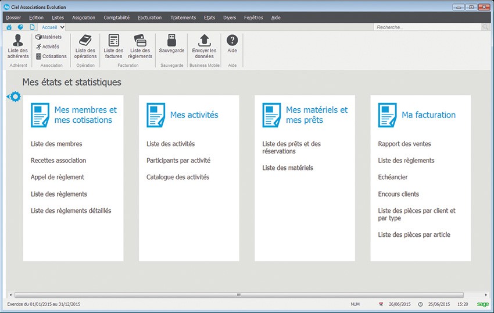Open Activités in the Association group
Image resolution: width=494 pixels, height=313 pixels.
(x=39, y=47)
